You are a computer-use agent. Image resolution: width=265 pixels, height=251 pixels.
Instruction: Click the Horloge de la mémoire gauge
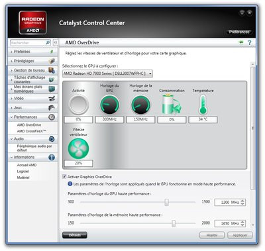pyautogui.click(x=140, y=105)
